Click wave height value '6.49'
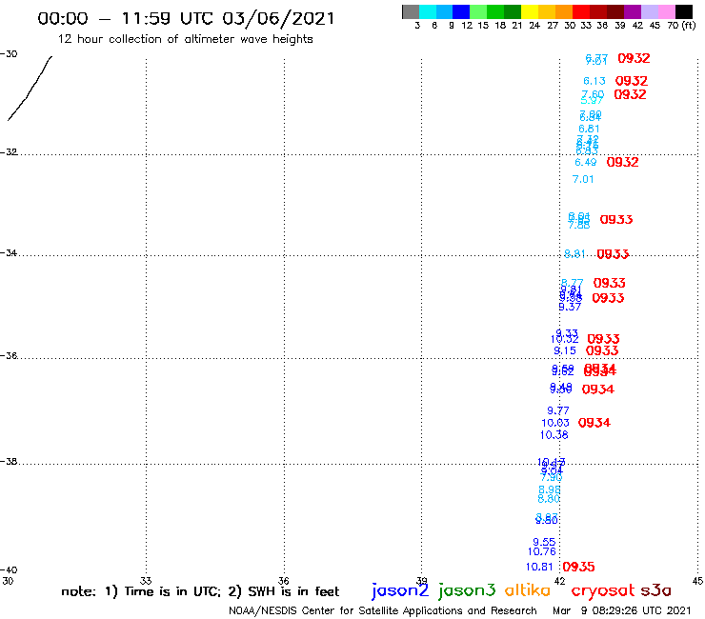 pos(585,162)
